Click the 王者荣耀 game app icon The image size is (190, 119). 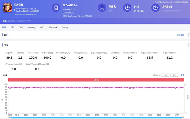point(7,8)
